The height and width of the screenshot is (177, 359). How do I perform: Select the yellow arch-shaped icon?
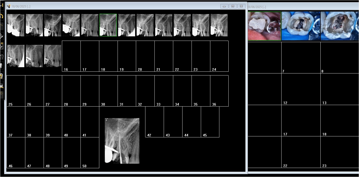[x=2, y=76]
